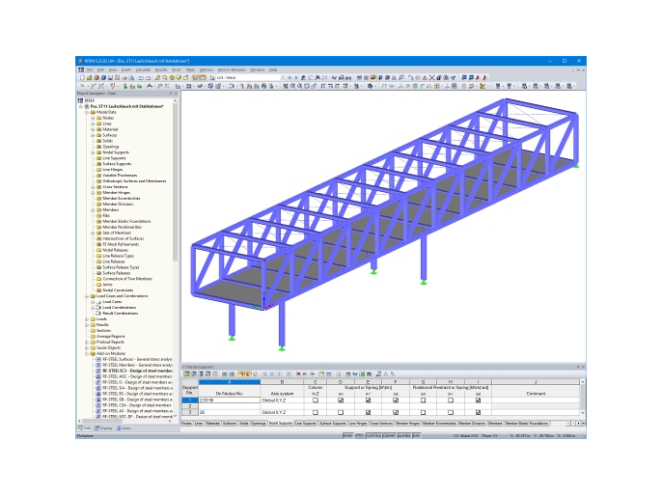Toggle φZ rotational restraint checkbox in row 3
Image resolution: width=662 pixels, height=496 pixels.
coord(478,412)
